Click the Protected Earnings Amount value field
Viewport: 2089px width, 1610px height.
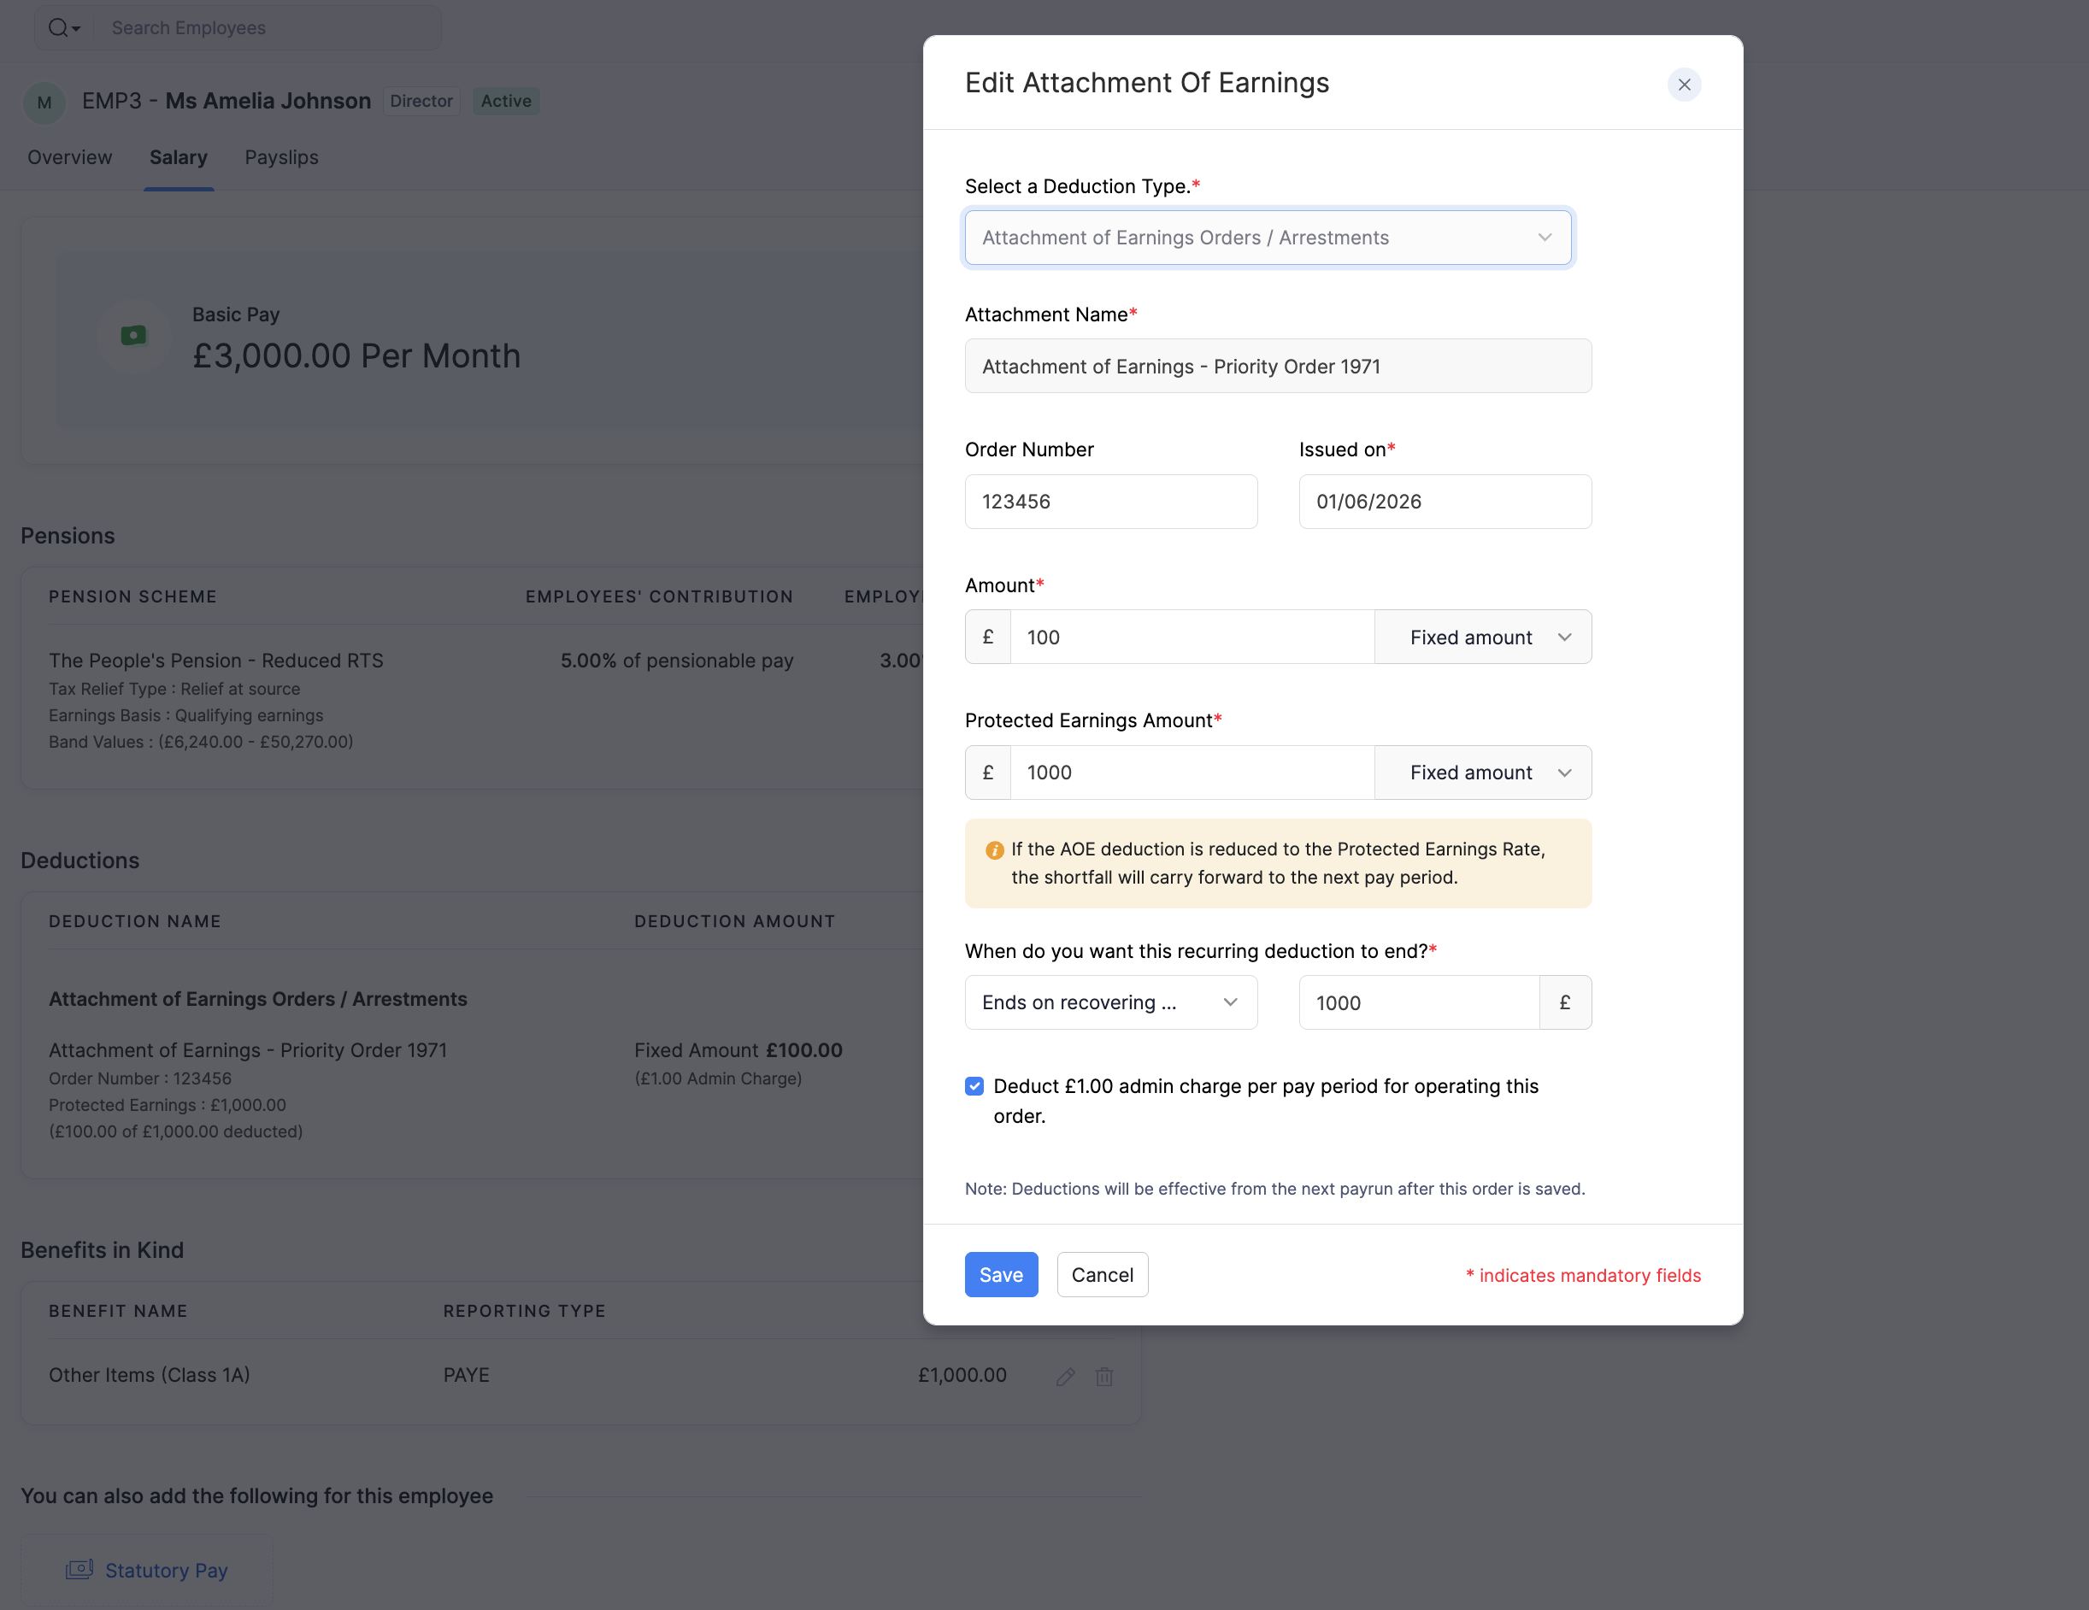click(x=1192, y=773)
